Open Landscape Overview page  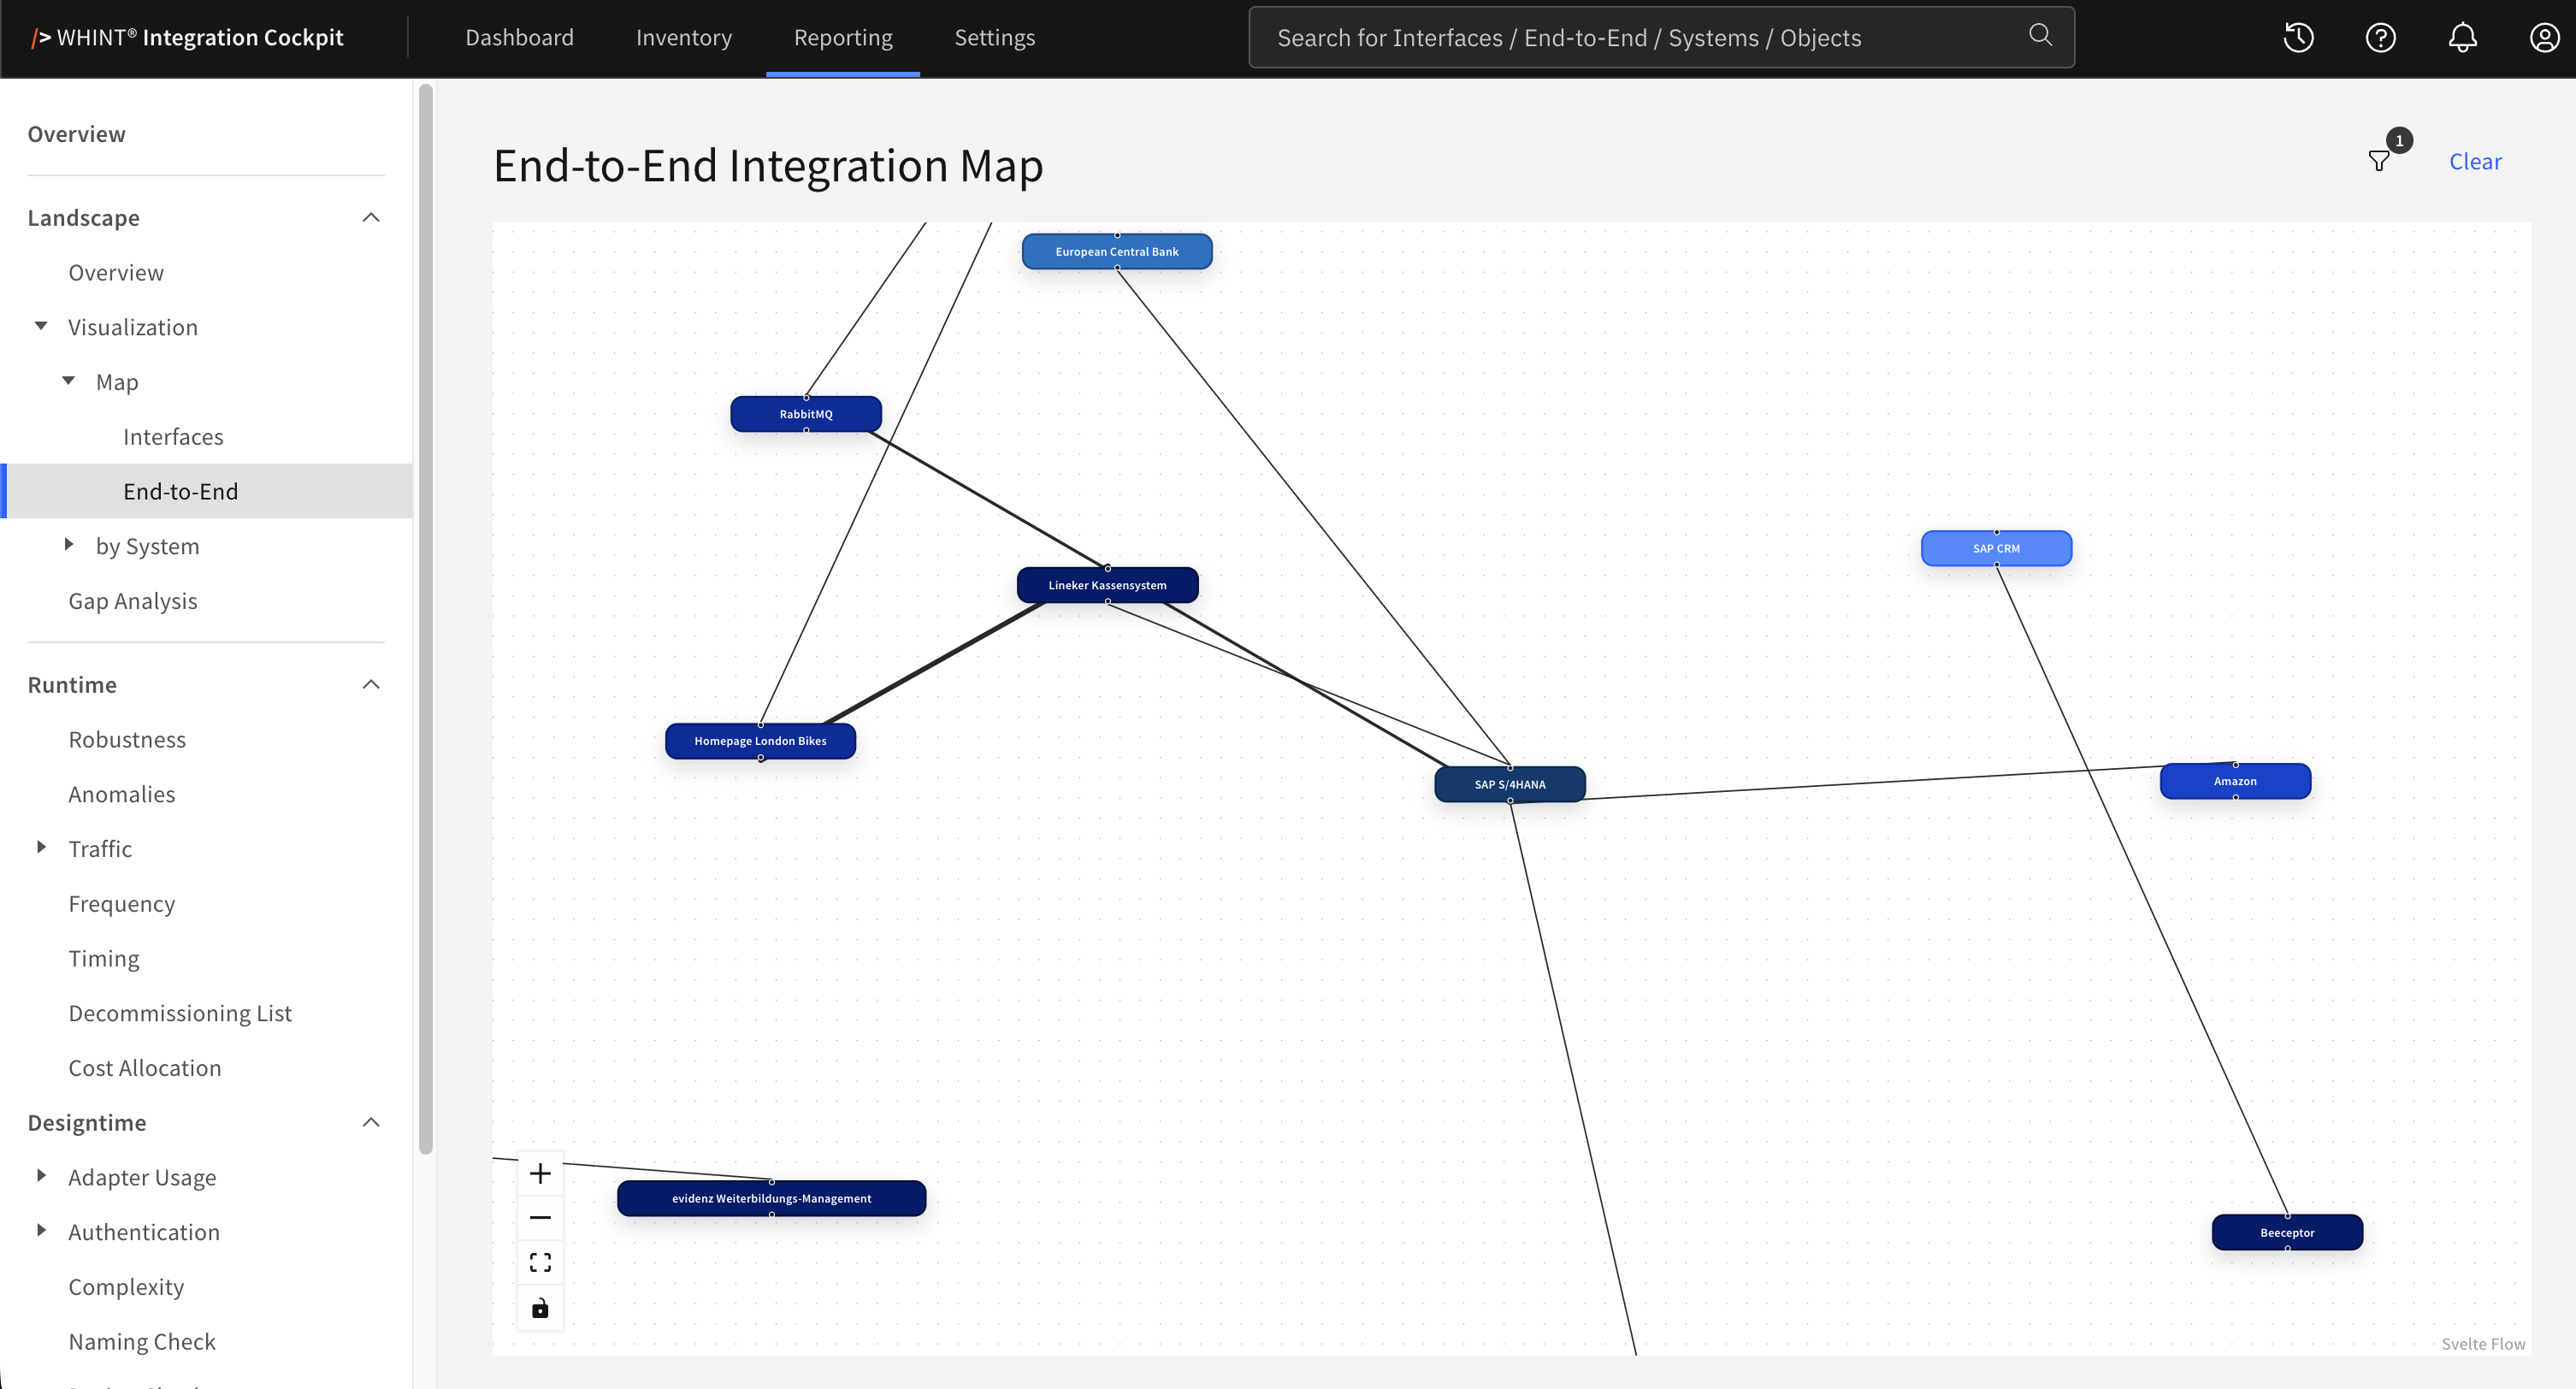116,273
